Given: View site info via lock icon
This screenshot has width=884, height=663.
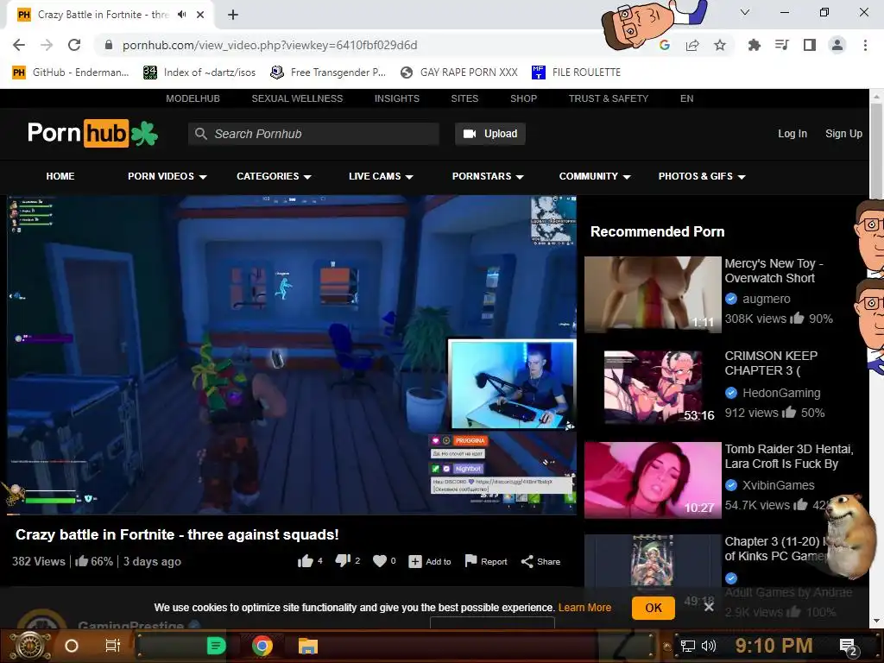Looking at the screenshot, I should pos(109,45).
